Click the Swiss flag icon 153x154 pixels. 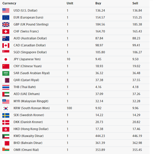coord(6,31)
